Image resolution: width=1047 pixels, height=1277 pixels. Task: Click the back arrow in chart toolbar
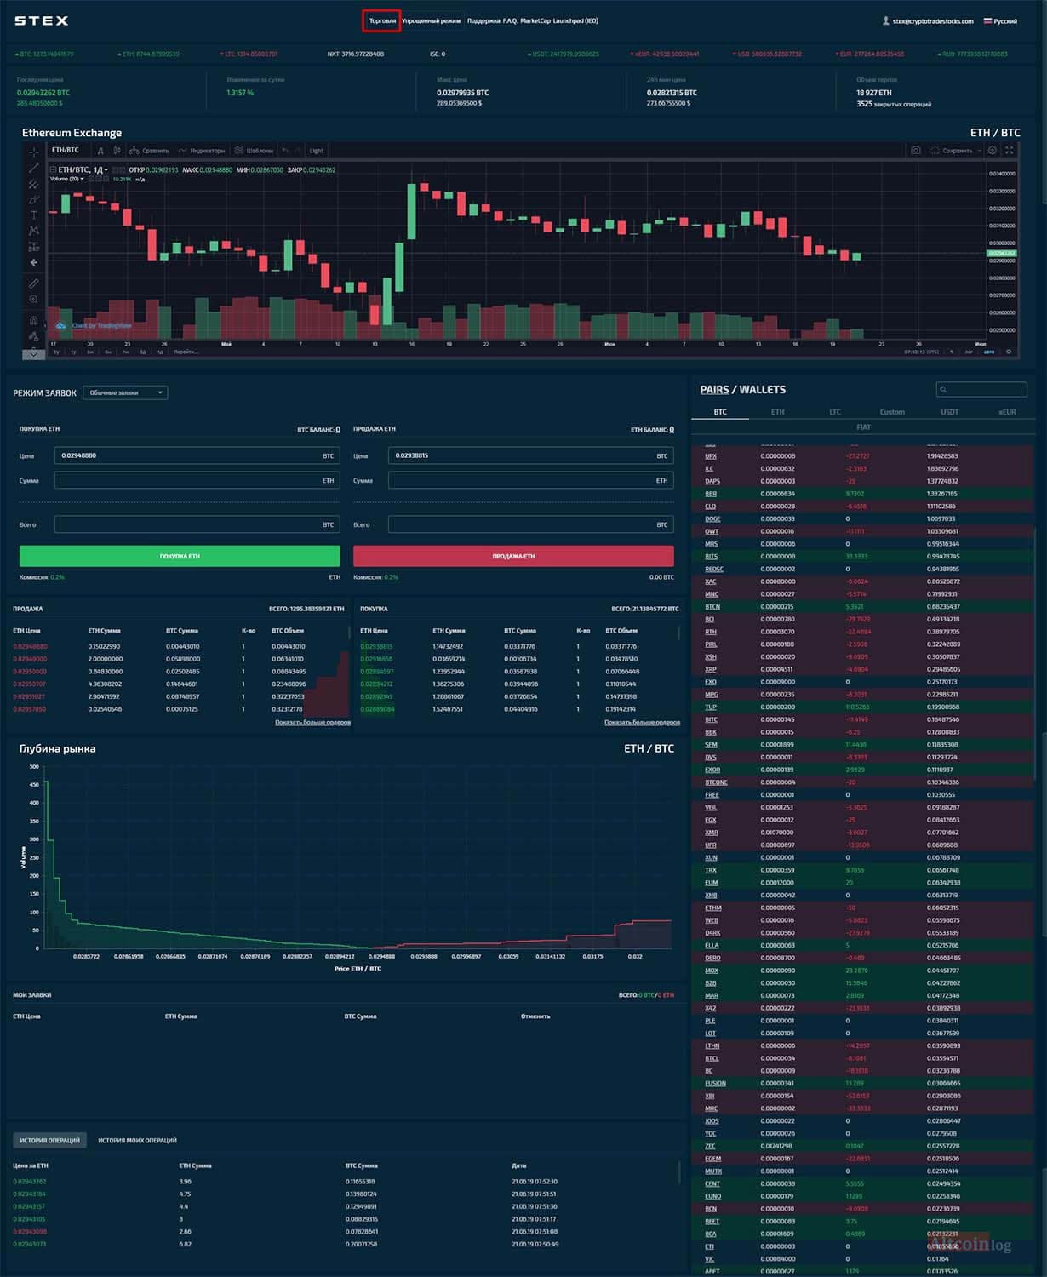tap(34, 263)
